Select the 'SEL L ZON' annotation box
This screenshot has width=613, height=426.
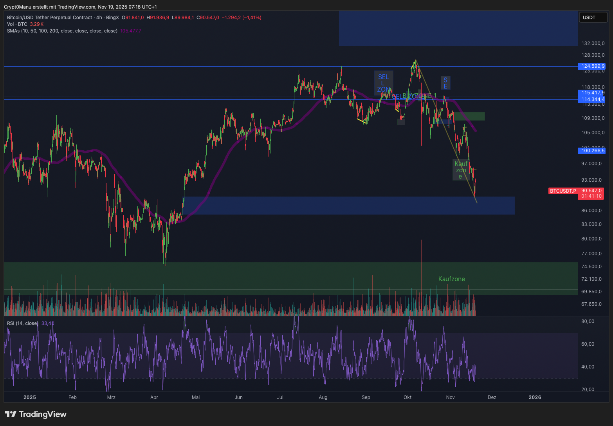383,83
